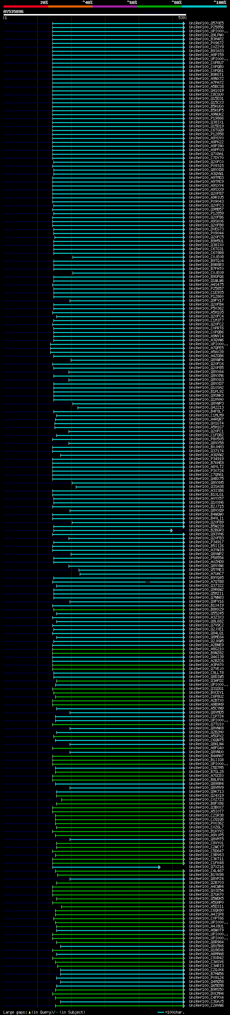Click the short alignment bar for UniRef100_Q7XZ16

106,867
